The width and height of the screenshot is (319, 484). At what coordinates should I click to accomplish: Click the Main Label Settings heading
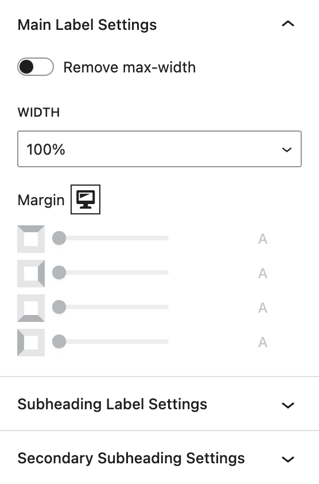pos(87,25)
